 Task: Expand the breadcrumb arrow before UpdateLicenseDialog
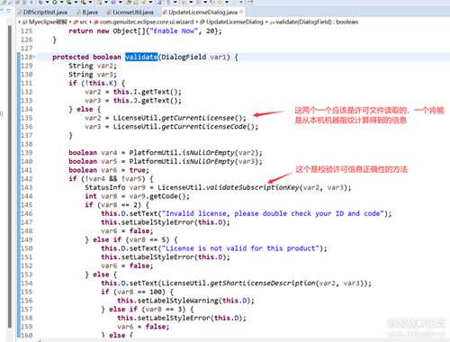[197, 22]
